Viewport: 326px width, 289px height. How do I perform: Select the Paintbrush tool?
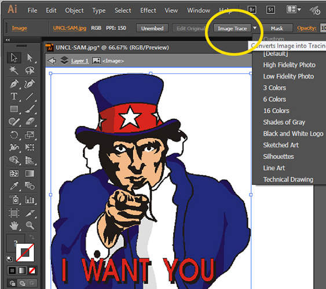tap(30, 109)
